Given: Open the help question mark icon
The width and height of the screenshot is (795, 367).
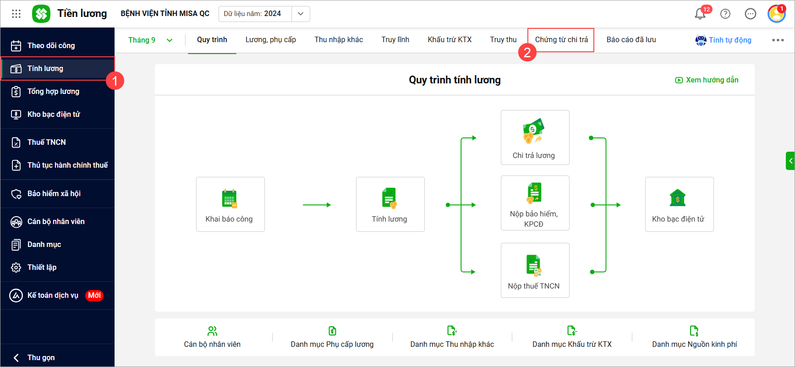Looking at the screenshot, I should click(x=725, y=14).
